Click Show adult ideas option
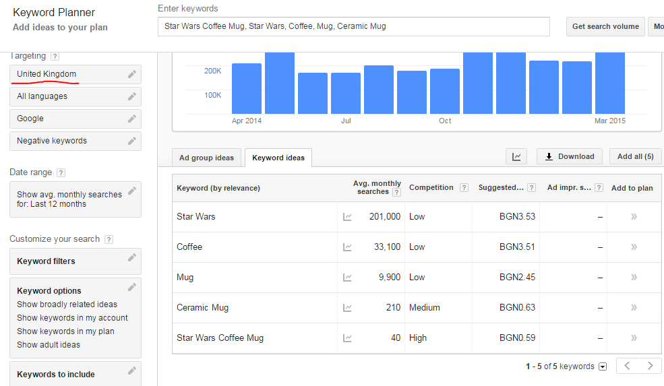The height and width of the screenshot is (386, 664). click(49, 345)
